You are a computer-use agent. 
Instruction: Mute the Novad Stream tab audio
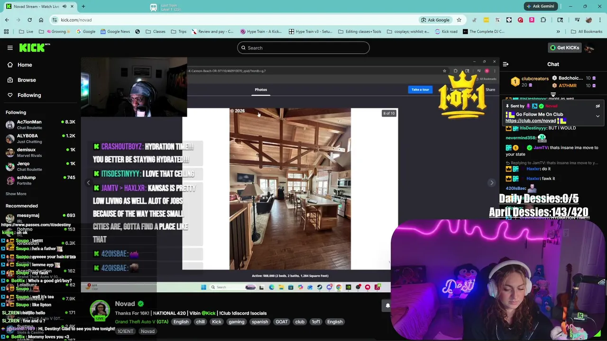(x=64, y=7)
